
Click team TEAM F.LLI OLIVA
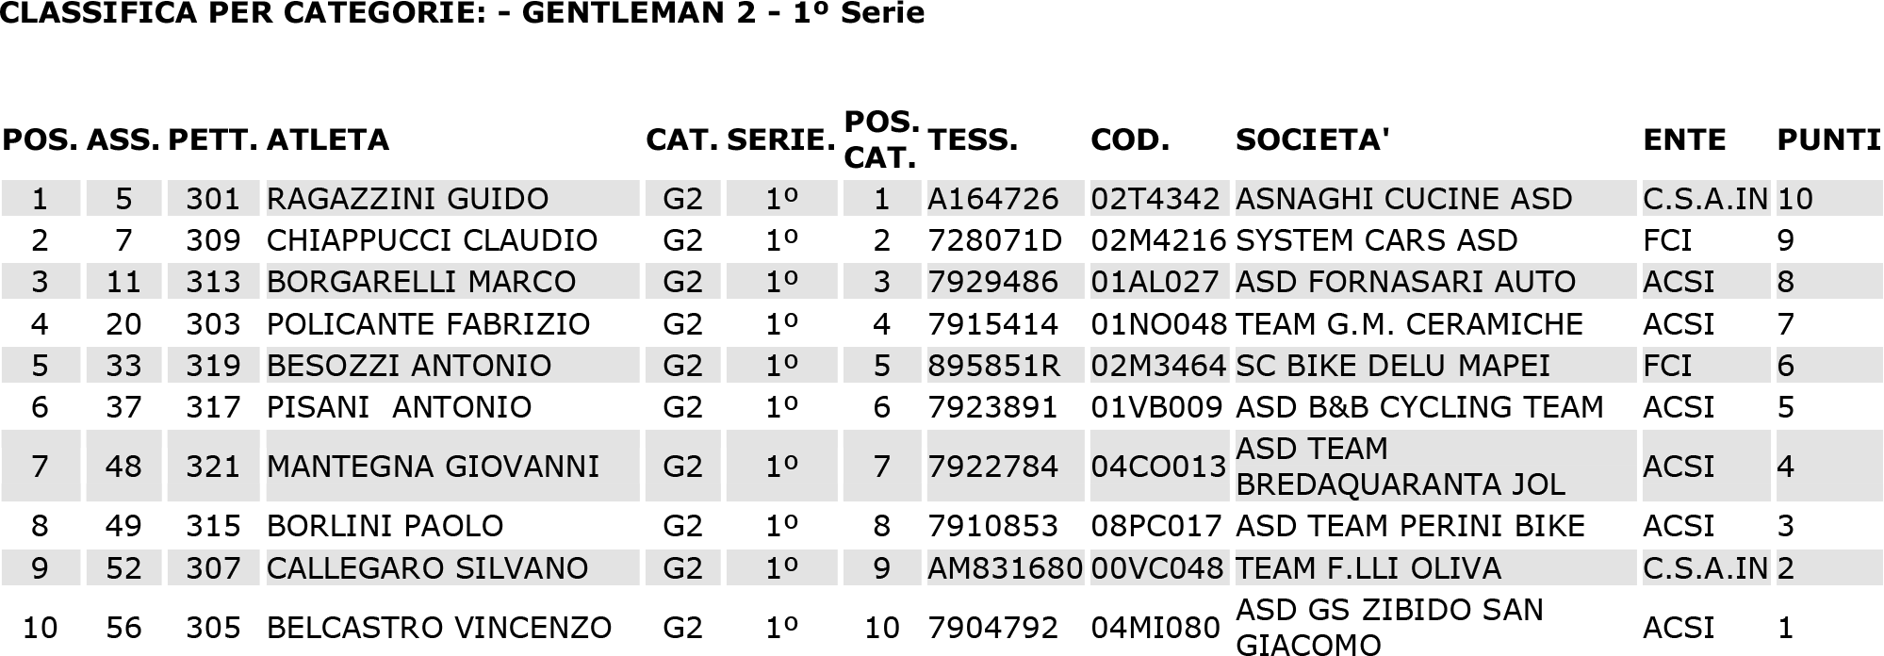tap(1368, 568)
